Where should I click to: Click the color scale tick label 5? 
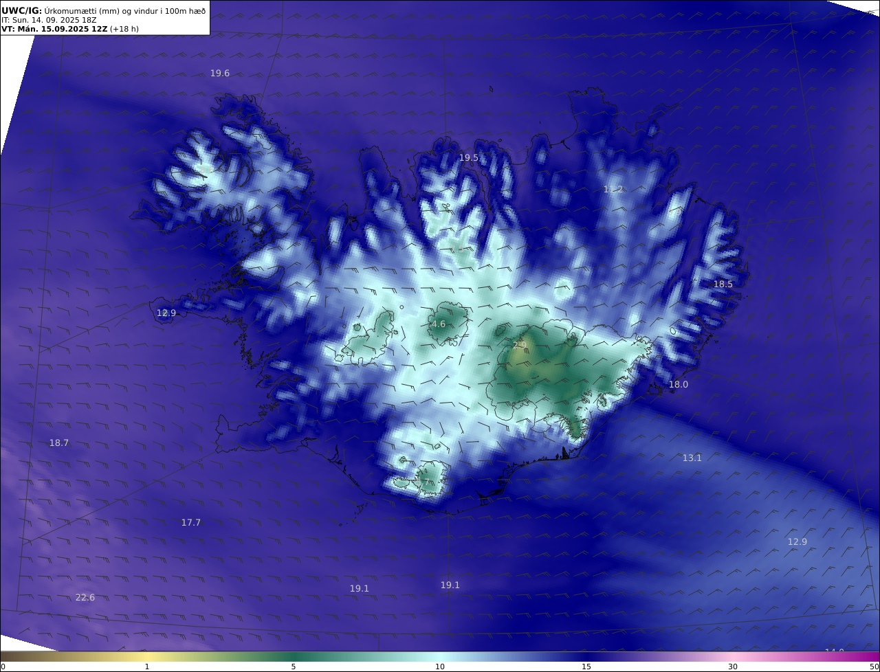(294, 667)
